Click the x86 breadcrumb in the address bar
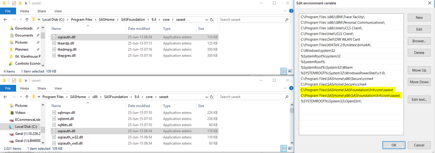Screen dimensions: 435x153 pyautogui.click(x=96, y=97)
